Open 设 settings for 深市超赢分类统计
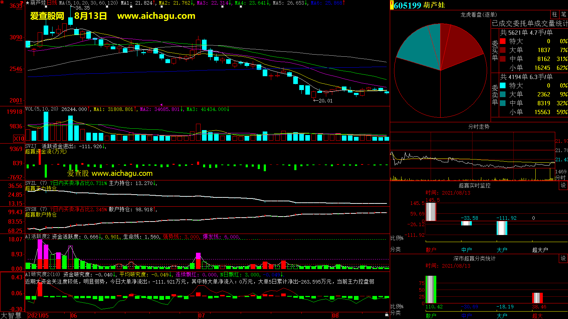Screen dimensions: 568x319 [563, 258]
